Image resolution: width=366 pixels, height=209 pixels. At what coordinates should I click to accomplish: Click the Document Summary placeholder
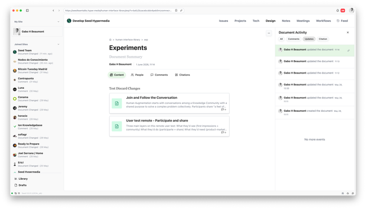point(126,57)
